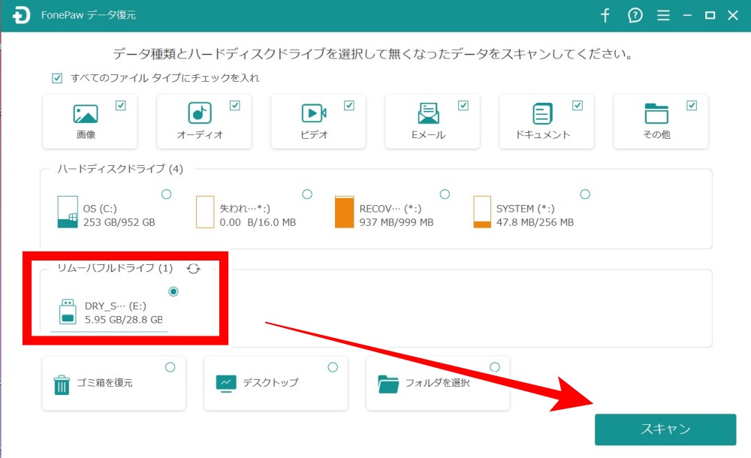
Task: Close the FonePaw window
Action: pyautogui.click(x=733, y=15)
